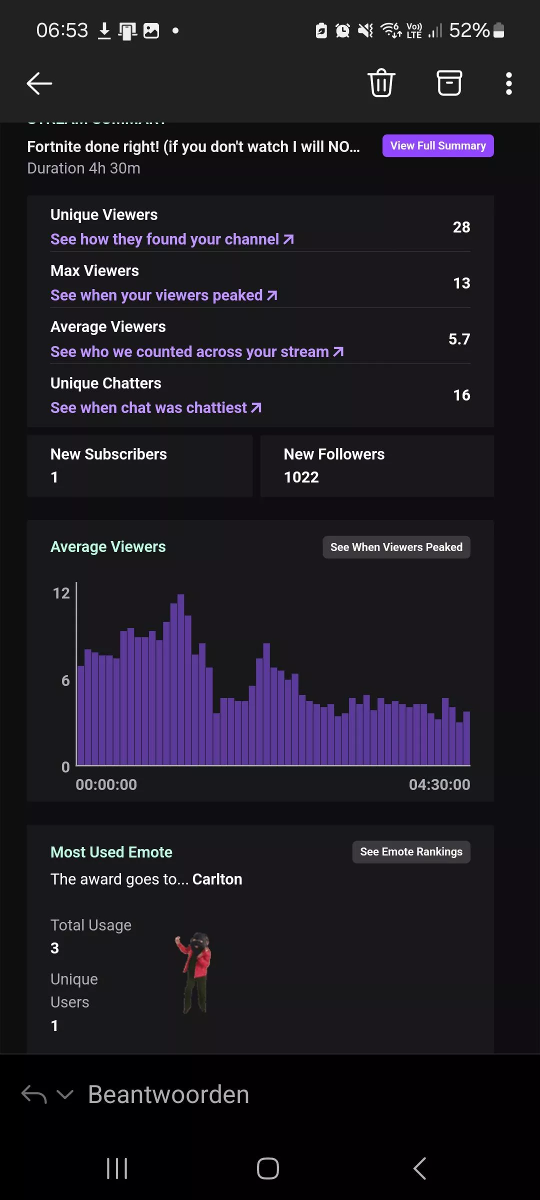Tap see who we counted across your stream
540x1200 pixels.
tap(196, 351)
